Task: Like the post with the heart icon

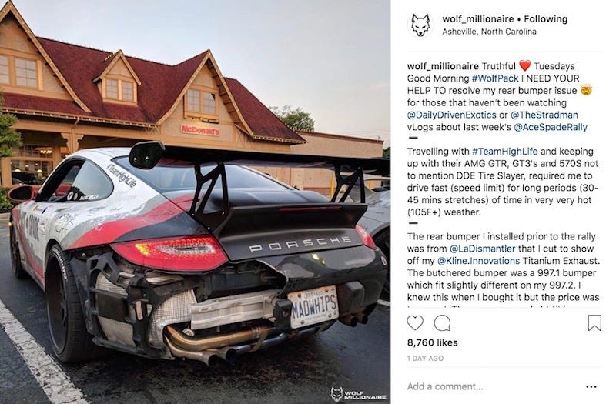Action: (x=415, y=322)
